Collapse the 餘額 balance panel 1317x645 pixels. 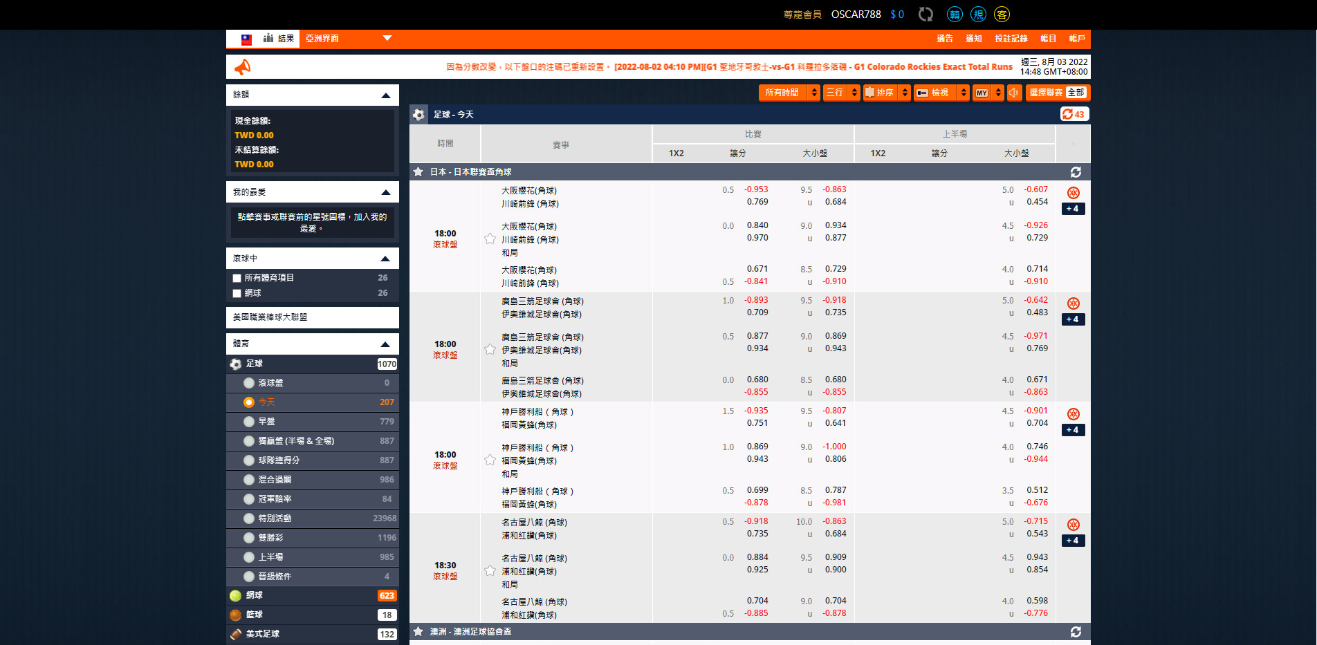coord(385,95)
